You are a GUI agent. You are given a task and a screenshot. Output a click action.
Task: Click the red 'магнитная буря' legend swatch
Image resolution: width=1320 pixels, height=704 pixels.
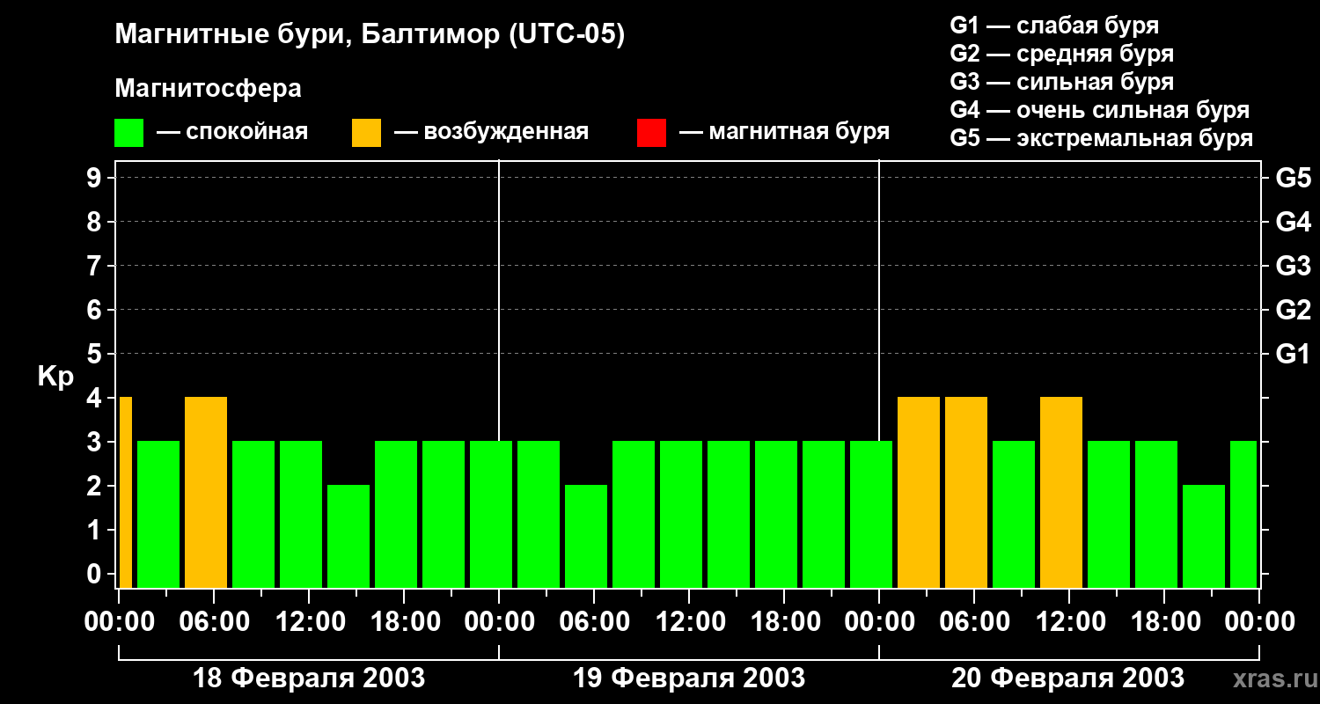point(651,133)
